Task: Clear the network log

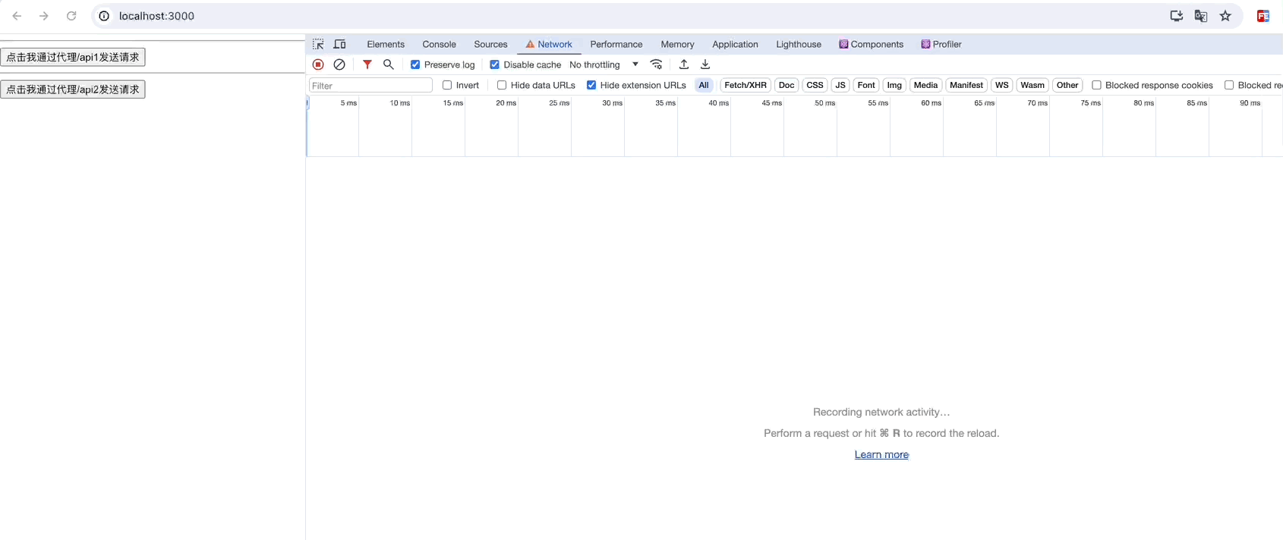Action: click(339, 64)
